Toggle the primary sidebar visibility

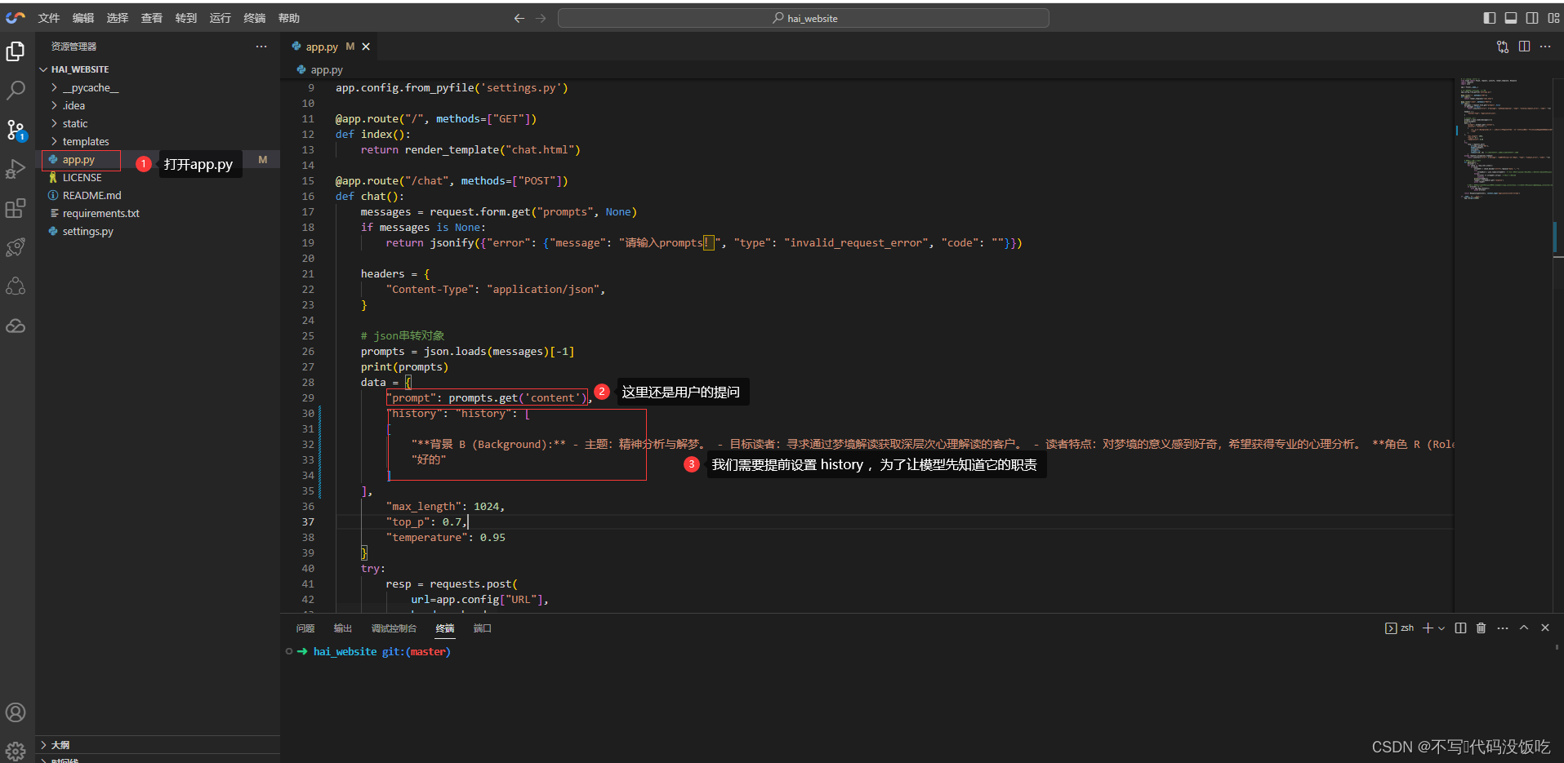pyautogui.click(x=1490, y=18)
